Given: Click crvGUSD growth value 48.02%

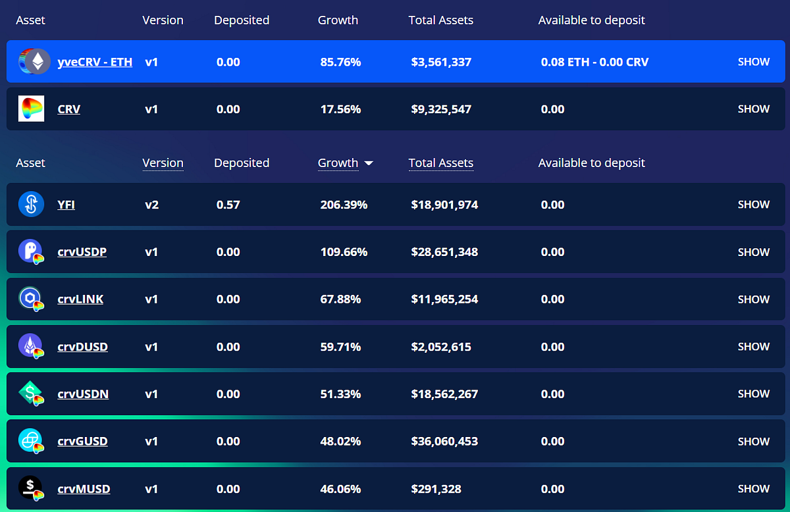Looking at the screenshot, I should (340, 442).
